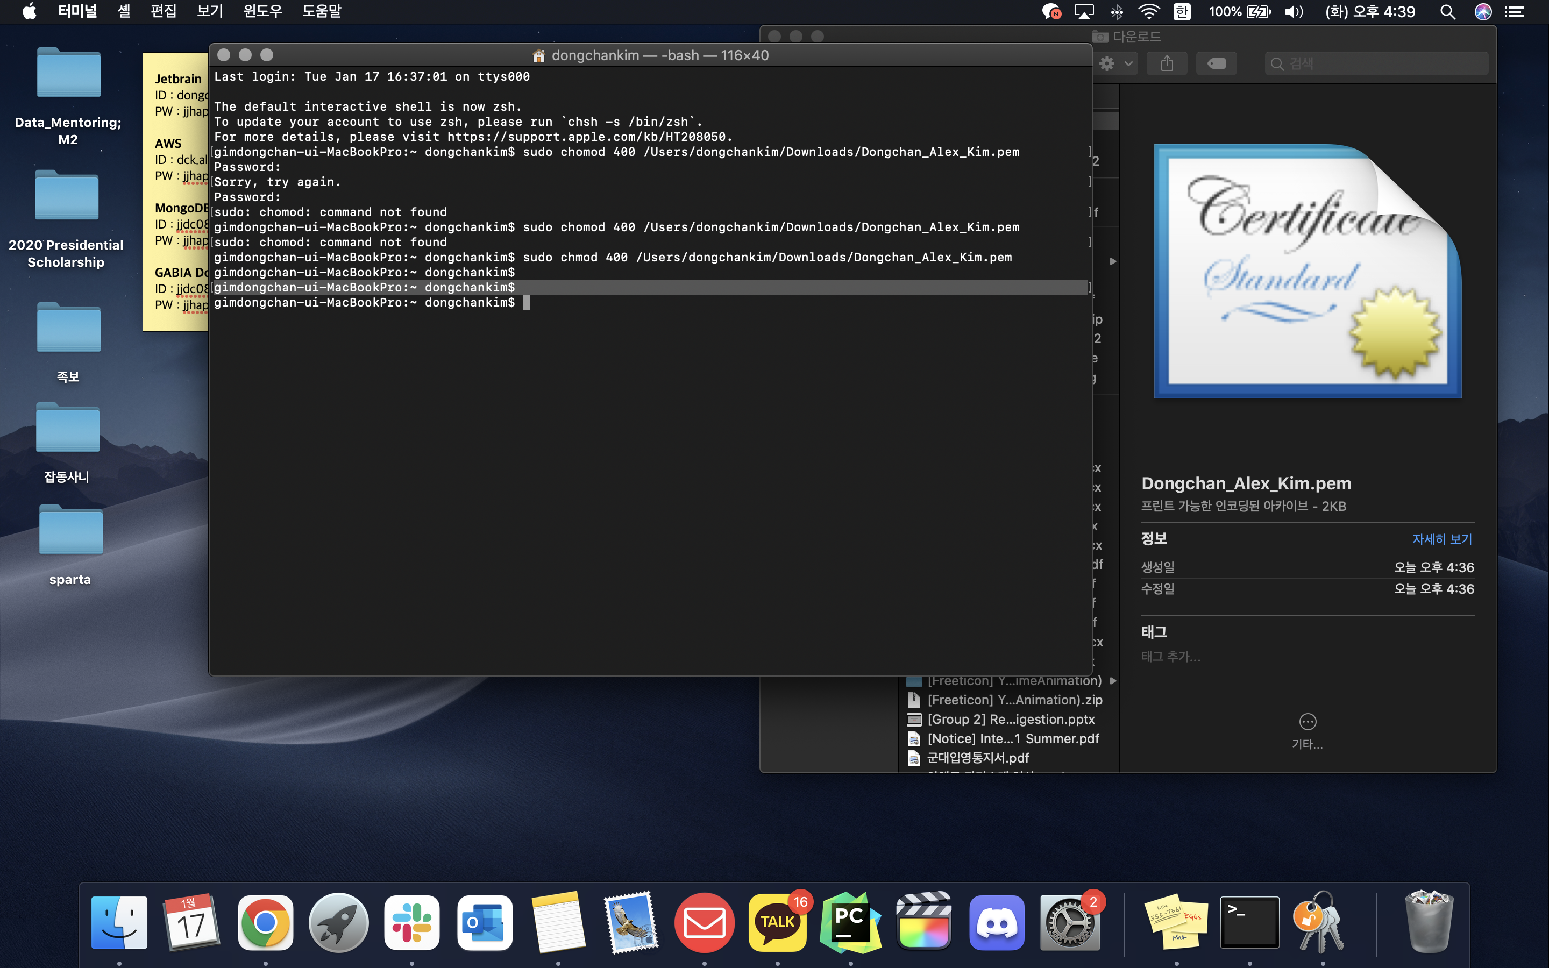Viewport: 1549px width, 968px height.
Task: Click the volume icon in the menu bar
Action: tap(1294, 11)
